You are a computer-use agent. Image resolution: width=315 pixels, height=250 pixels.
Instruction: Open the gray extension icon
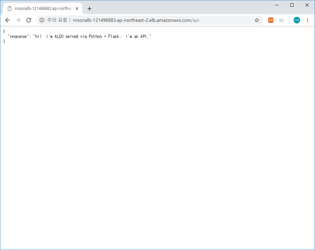[281, 20]
